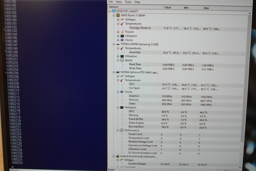The image size is (256, 171).
Task: Click the NVIDIA GeForce graphics card icon
Action: click(118, 72)
